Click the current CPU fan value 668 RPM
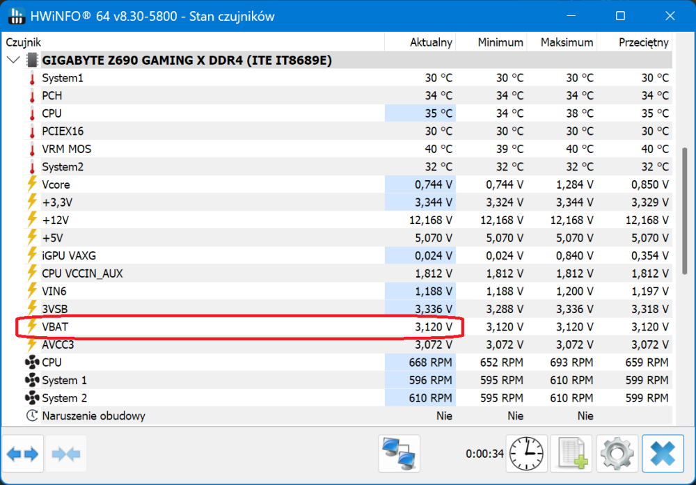Viewport: 696px width, 485px height. pyautogui.click(x=430, y=363)
